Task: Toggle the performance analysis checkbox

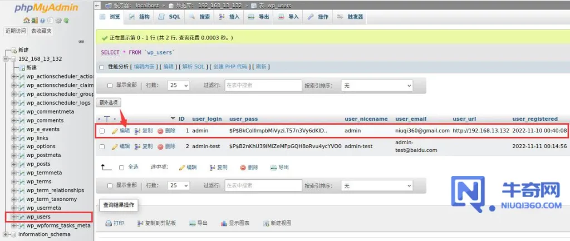Action: tap(102, 67)
